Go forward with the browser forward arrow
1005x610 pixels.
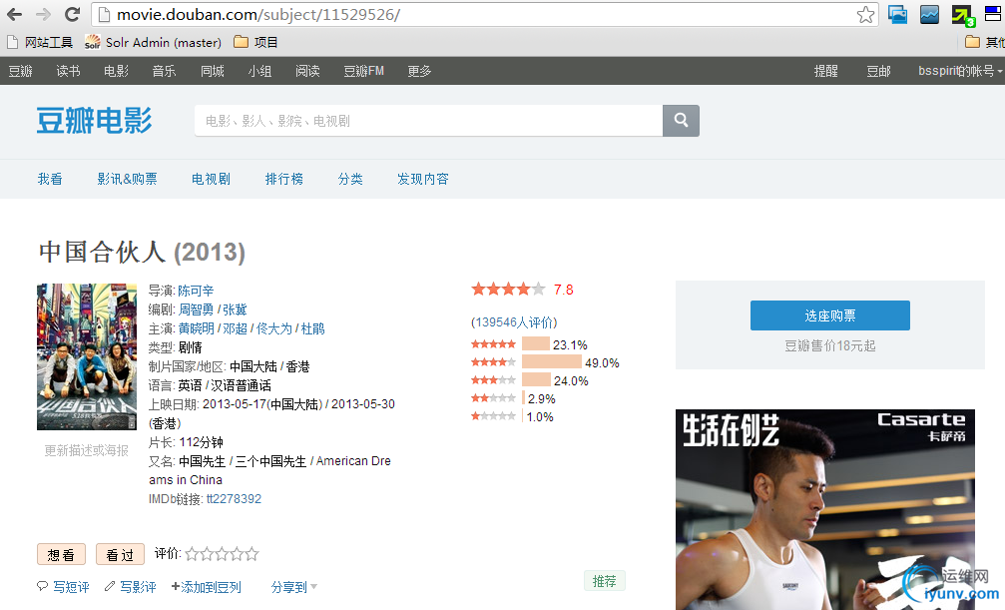tap(43, 14)
